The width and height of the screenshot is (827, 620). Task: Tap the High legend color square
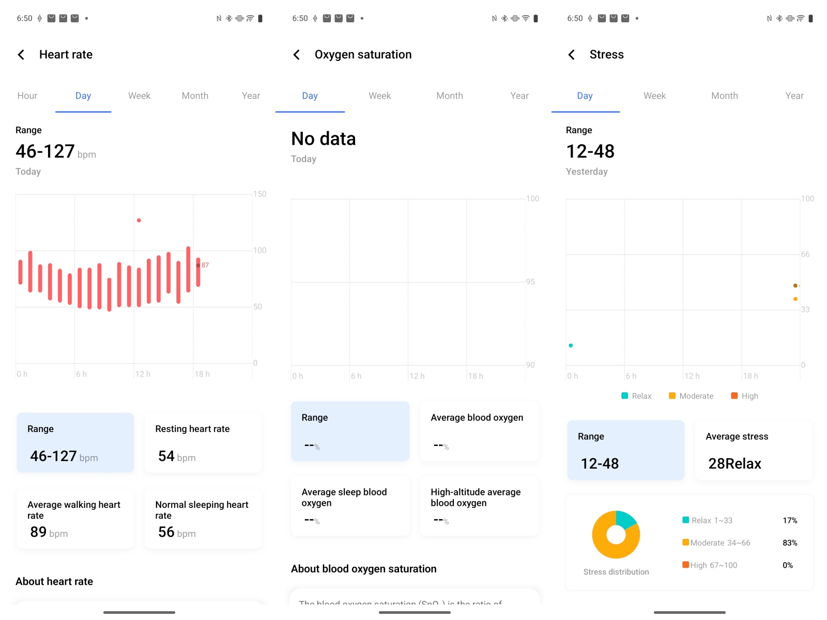(734, 396)
